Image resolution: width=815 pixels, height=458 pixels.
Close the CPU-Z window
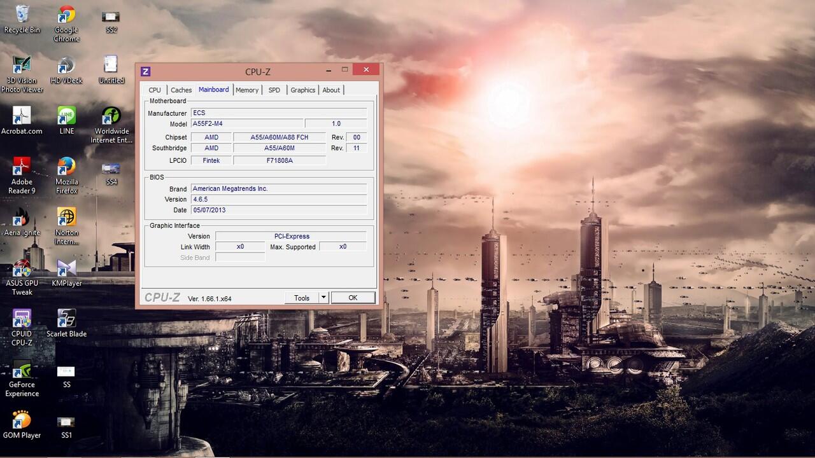[366, 69]
